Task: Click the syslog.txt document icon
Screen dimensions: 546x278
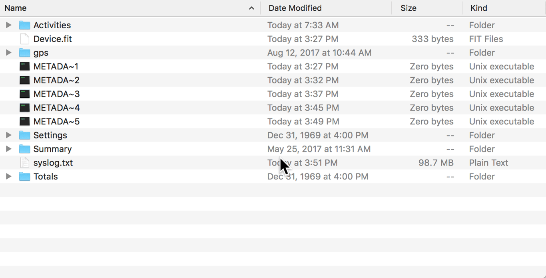Action: (25, 163)
